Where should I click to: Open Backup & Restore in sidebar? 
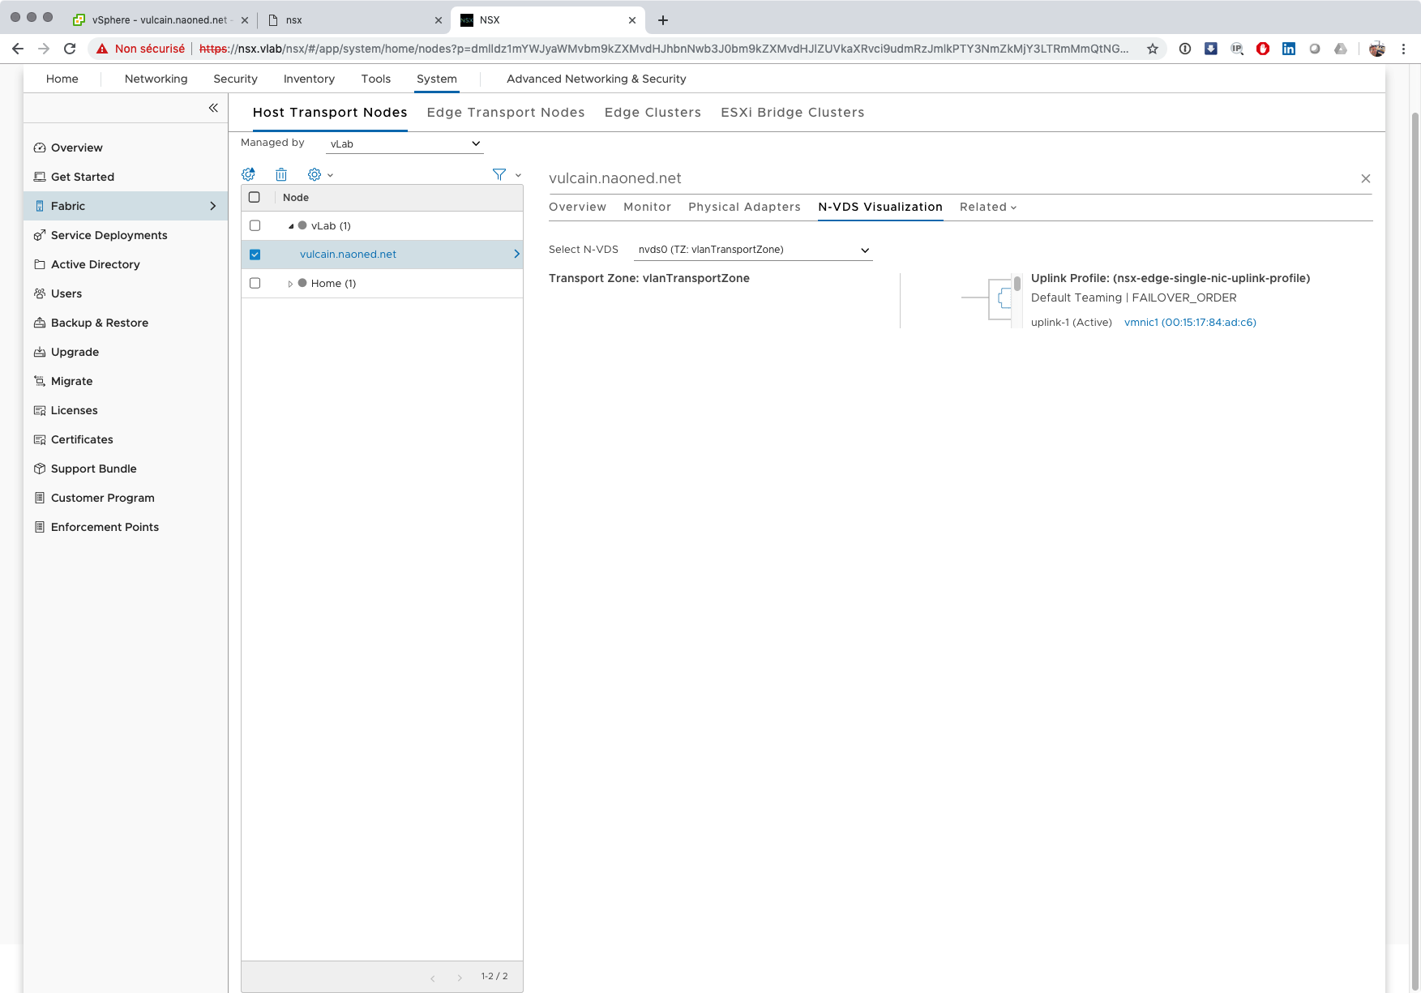pos(100,323)
